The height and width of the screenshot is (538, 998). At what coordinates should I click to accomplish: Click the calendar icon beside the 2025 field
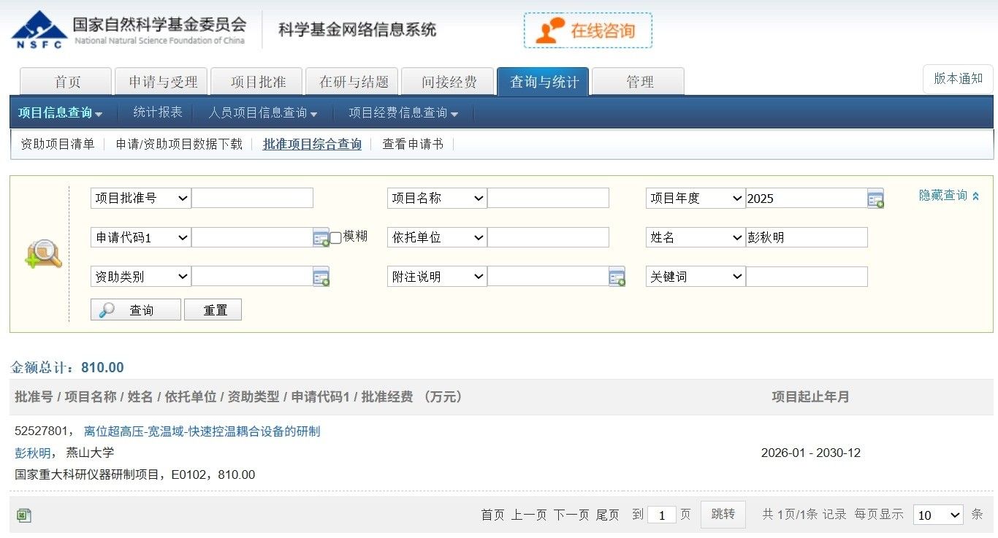click(x=875, y=199)
